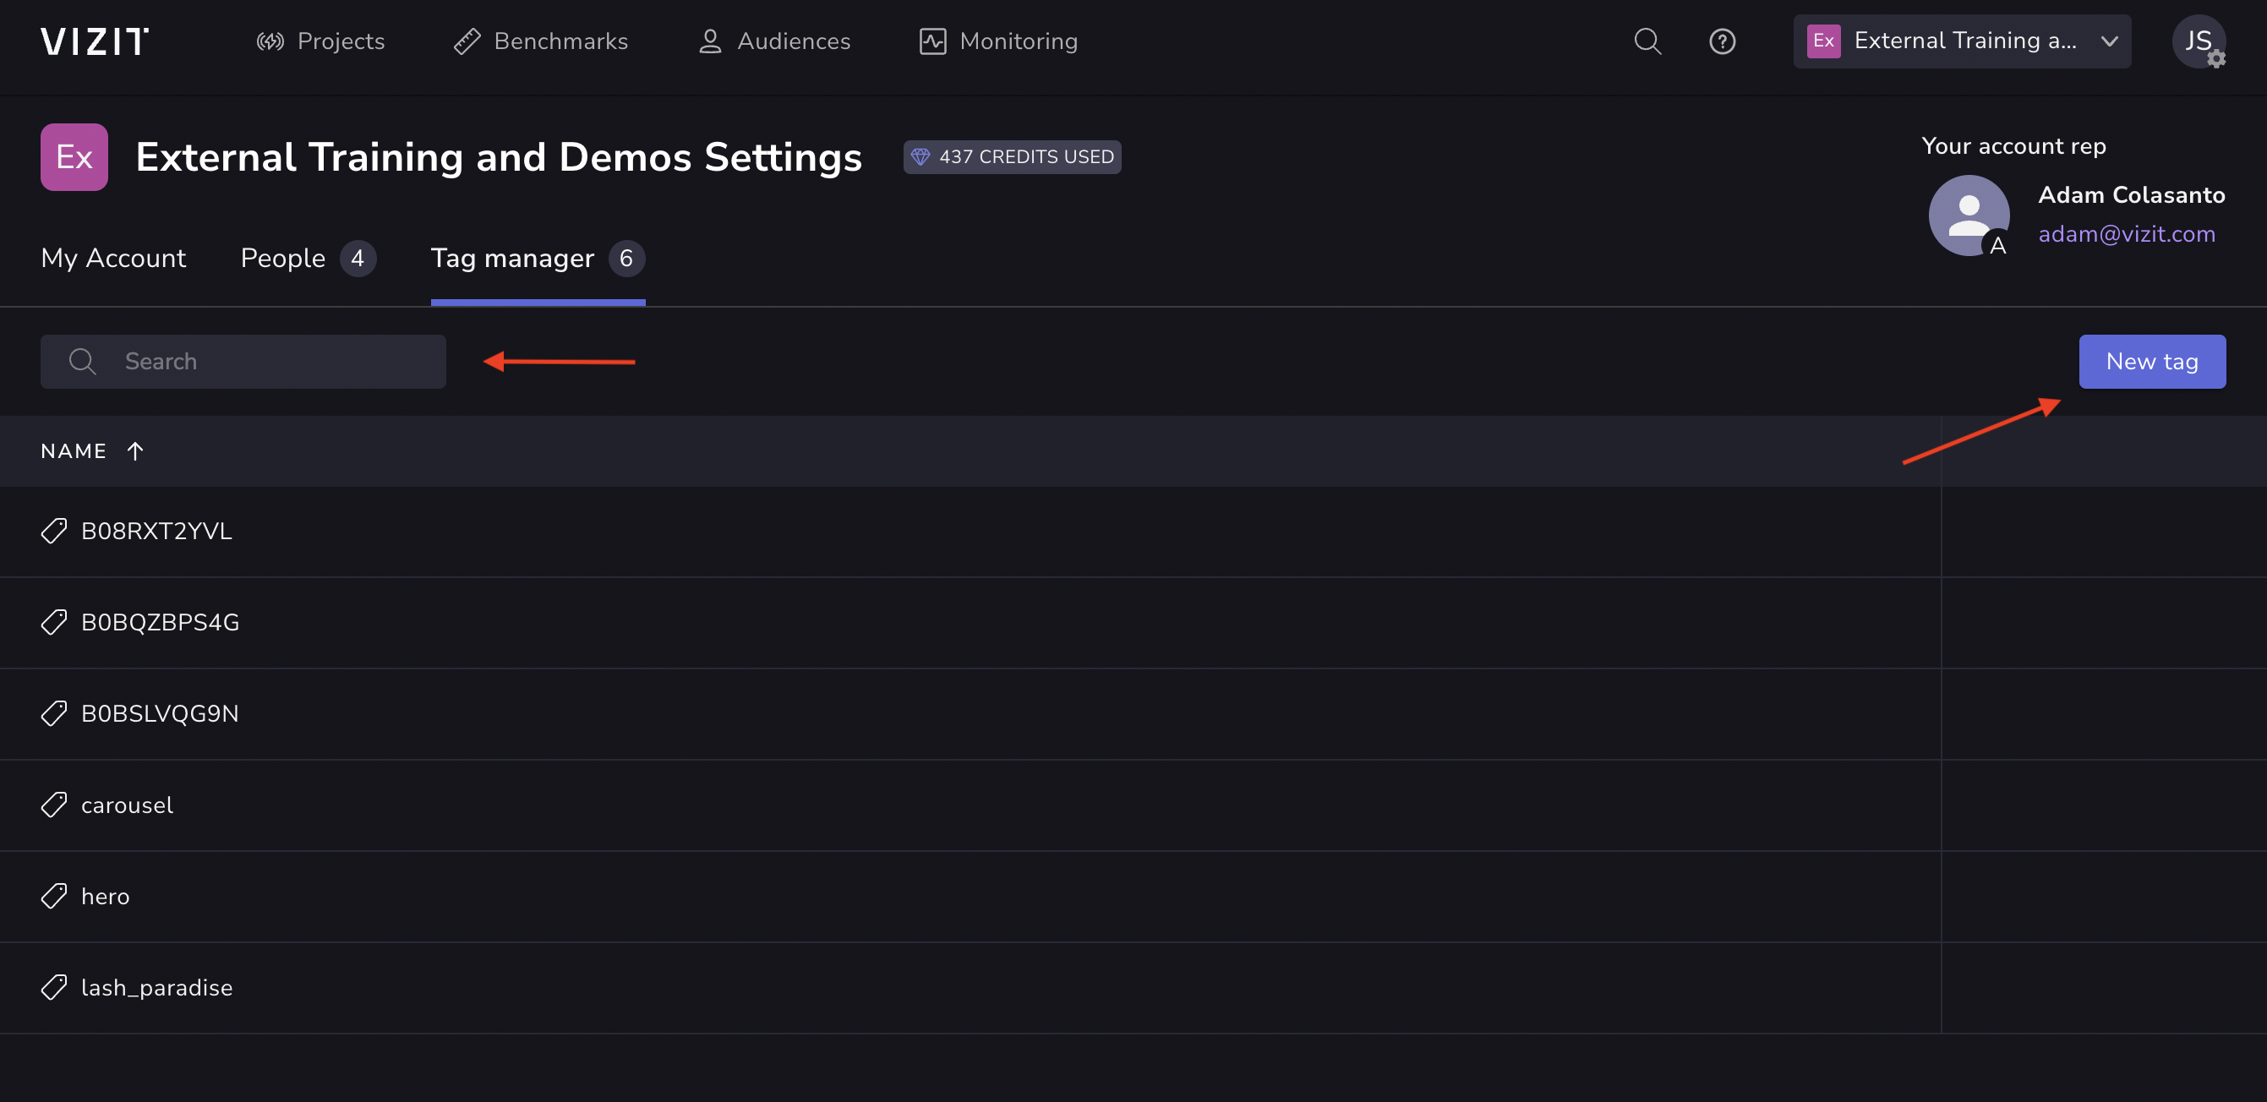Viewport: 2267px width, 1102px height.
Task: Expand the External Training workspace dropdown
Action: (1962, 41)
